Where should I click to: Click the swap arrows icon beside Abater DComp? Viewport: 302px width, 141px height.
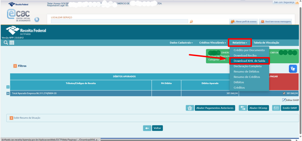click(x=243, y=108)
